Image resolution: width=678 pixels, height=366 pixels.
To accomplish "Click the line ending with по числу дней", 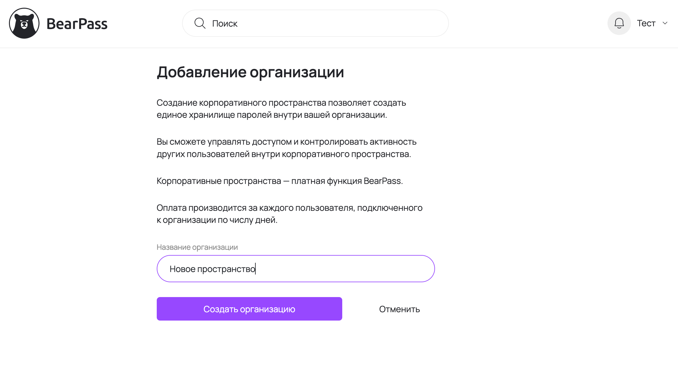I will tap(217, 220).
